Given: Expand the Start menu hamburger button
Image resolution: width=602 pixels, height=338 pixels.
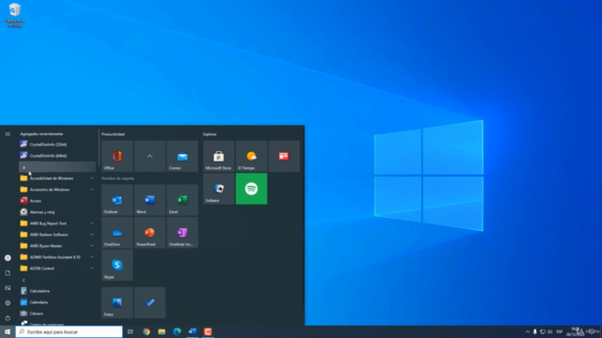Looking at the screenshot, I should [8, 134].
